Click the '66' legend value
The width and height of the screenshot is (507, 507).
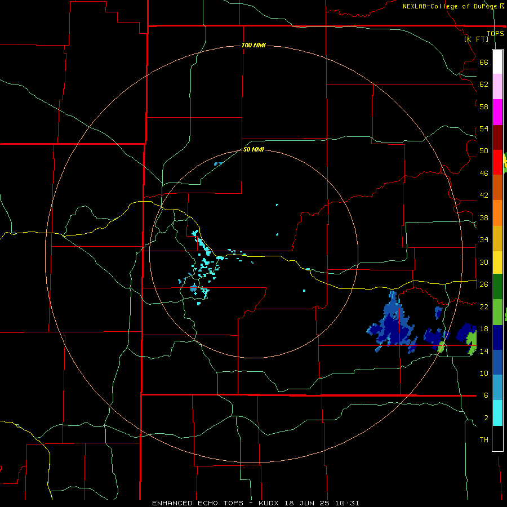484,62
